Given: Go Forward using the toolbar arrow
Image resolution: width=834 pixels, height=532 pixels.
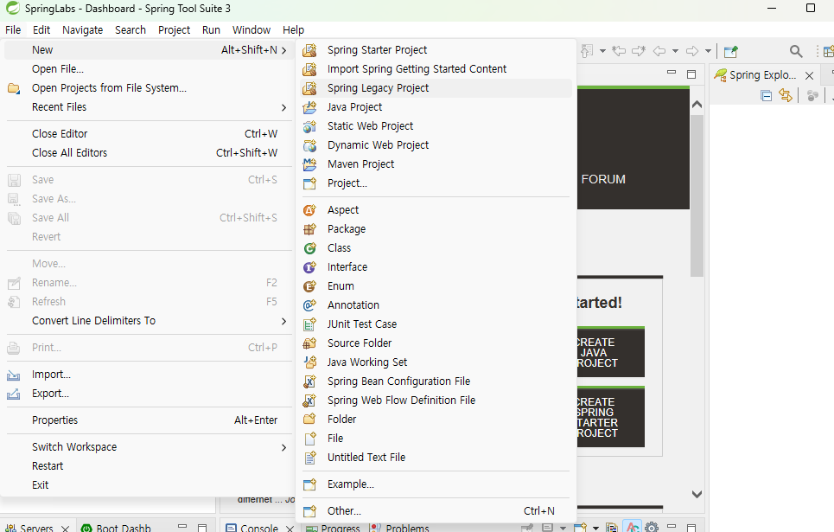Looking at the screenshot, I should (692, 51).
